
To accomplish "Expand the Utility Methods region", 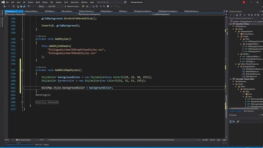I will point(22,102).
